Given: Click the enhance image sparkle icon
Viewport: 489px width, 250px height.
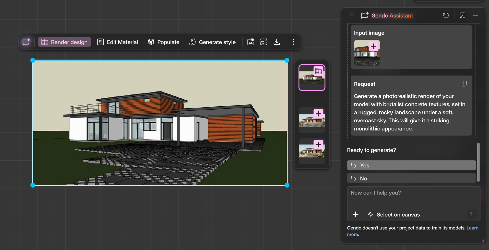Looking at the screenshot, I should pos(251,42).
